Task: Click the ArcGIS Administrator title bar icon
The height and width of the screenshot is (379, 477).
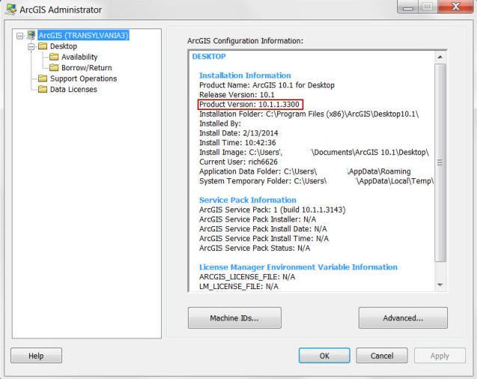Action: pyautogui.click(x=10, y=10)
